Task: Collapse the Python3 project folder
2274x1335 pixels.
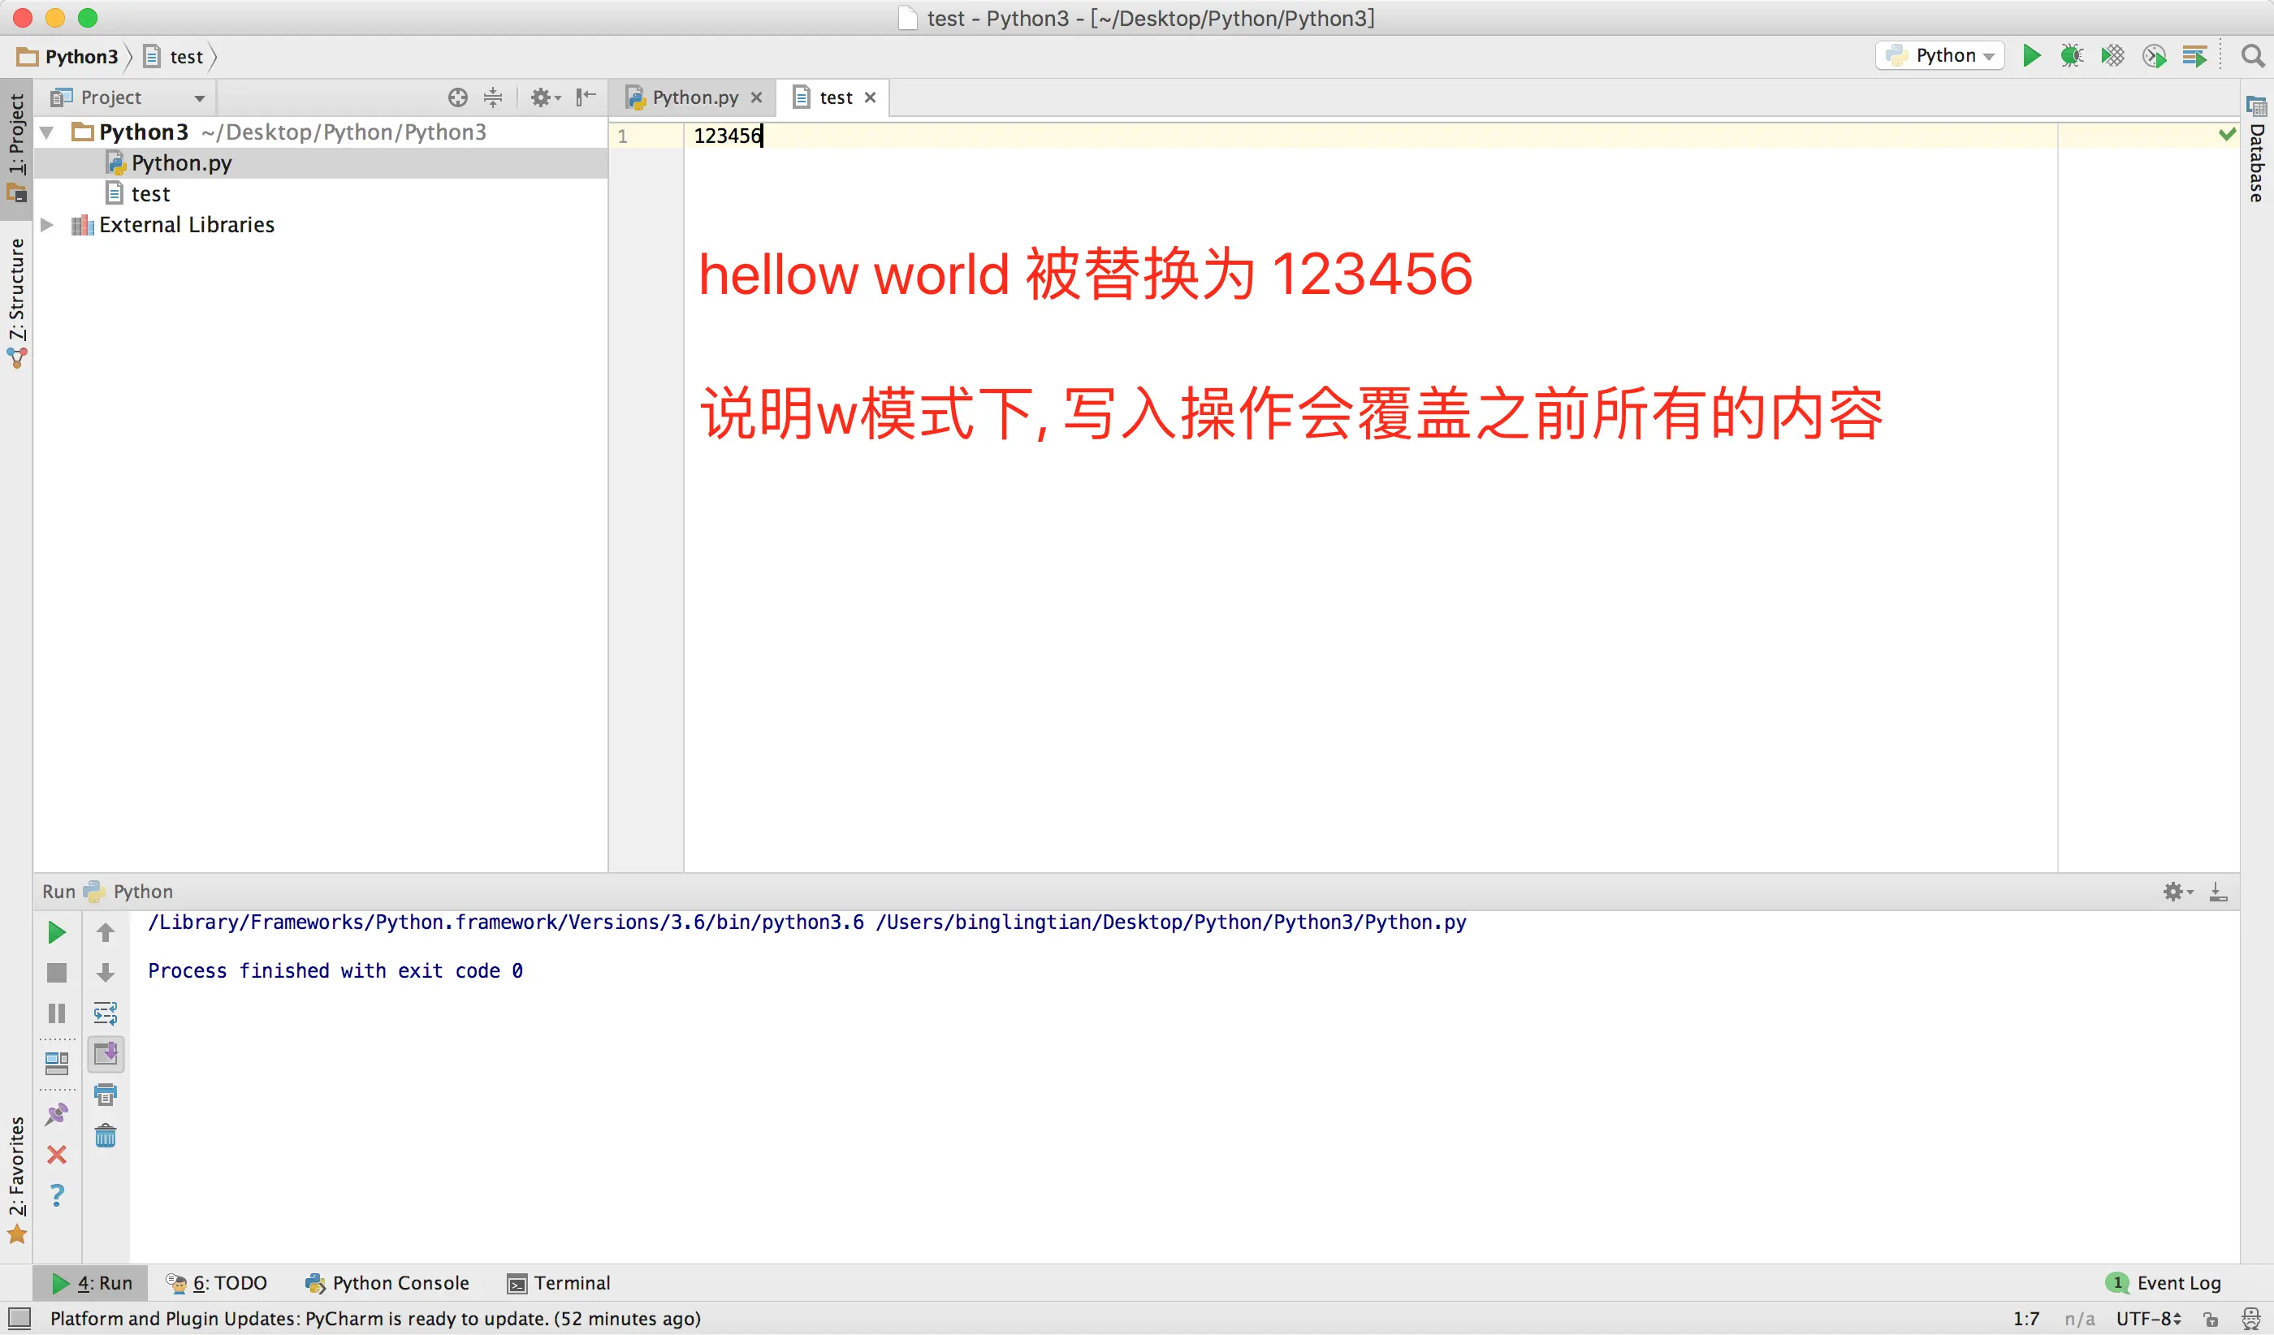Action: [x=47, y=132]
